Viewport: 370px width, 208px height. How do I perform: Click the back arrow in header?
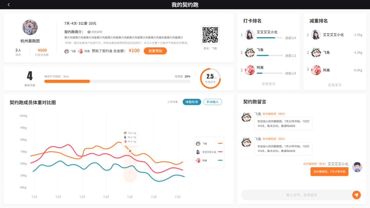pos(9,5)
